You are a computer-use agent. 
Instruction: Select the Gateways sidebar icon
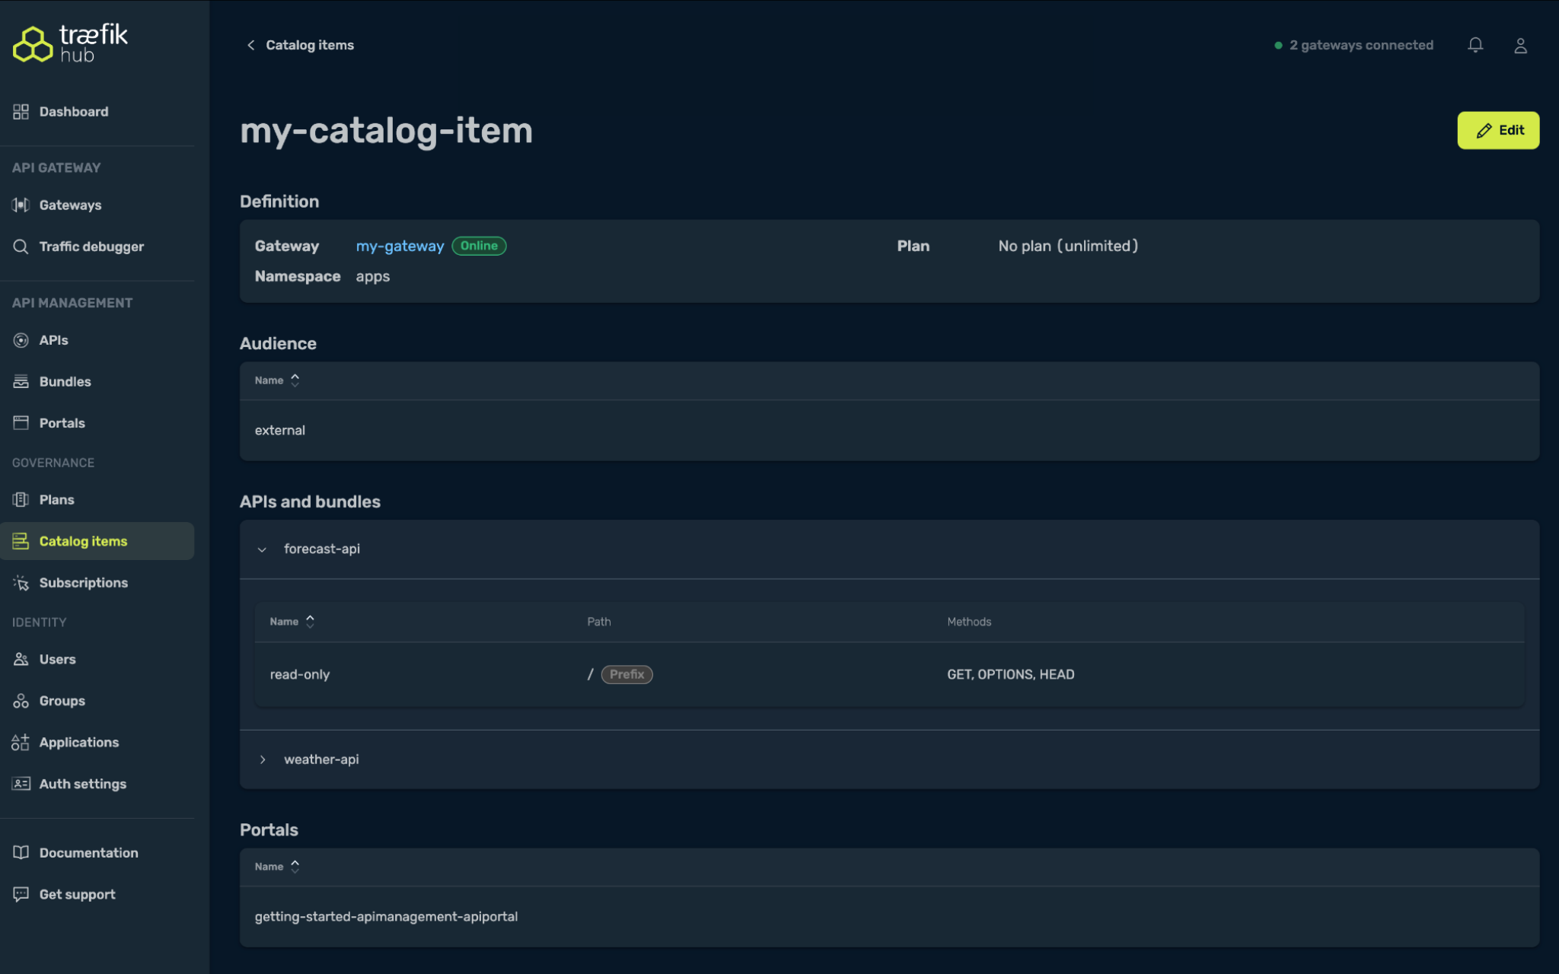tap(21, 205)
